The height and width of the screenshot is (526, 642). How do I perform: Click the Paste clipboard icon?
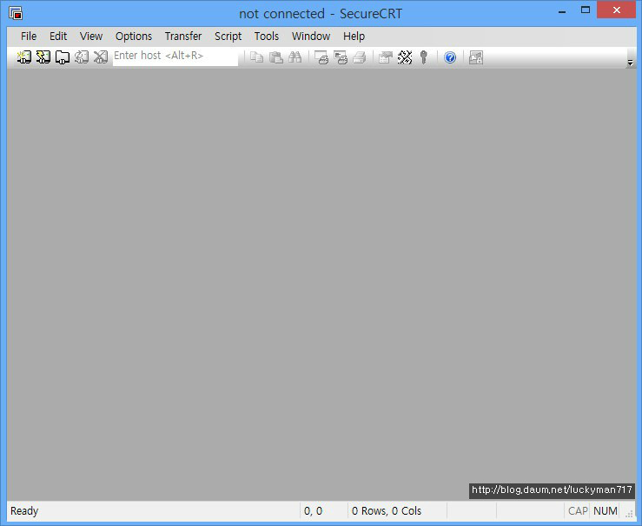click(x=276, y=57)
